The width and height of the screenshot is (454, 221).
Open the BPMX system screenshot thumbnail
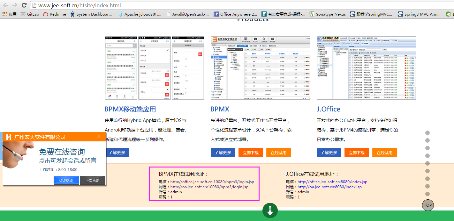(x=260, y=68)
